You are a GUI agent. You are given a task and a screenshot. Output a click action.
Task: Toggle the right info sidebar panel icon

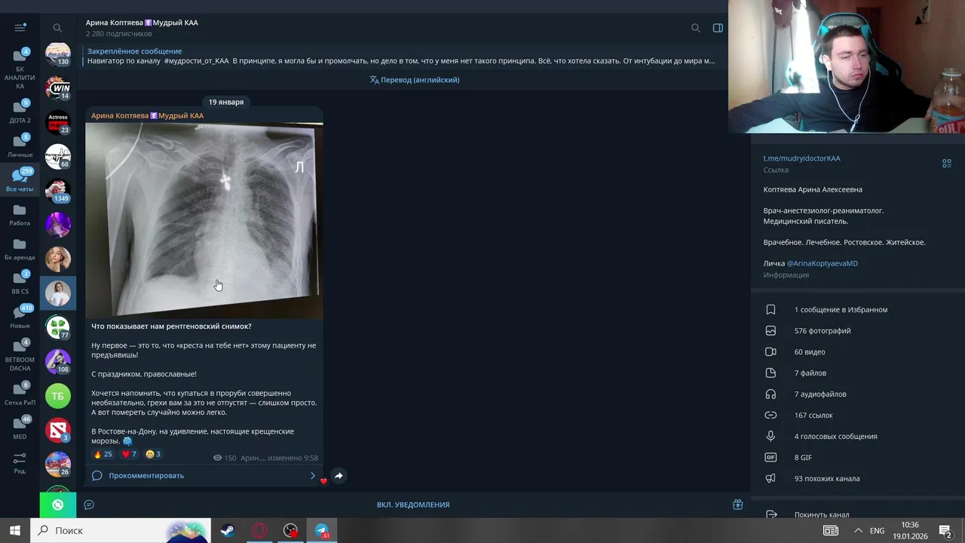click(718, 28)
